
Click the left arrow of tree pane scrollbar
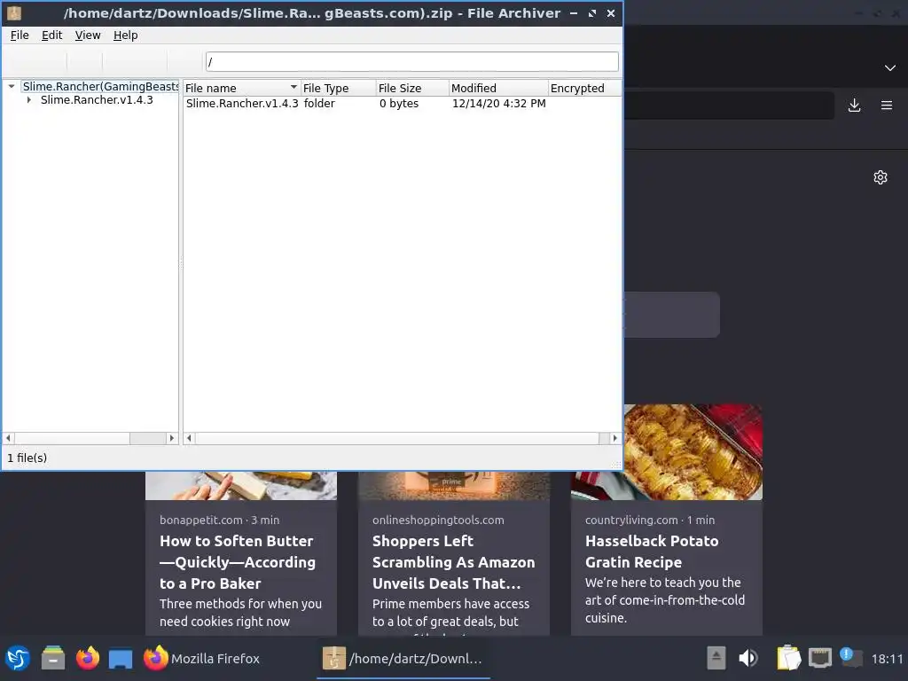click(x=8, y=438)
